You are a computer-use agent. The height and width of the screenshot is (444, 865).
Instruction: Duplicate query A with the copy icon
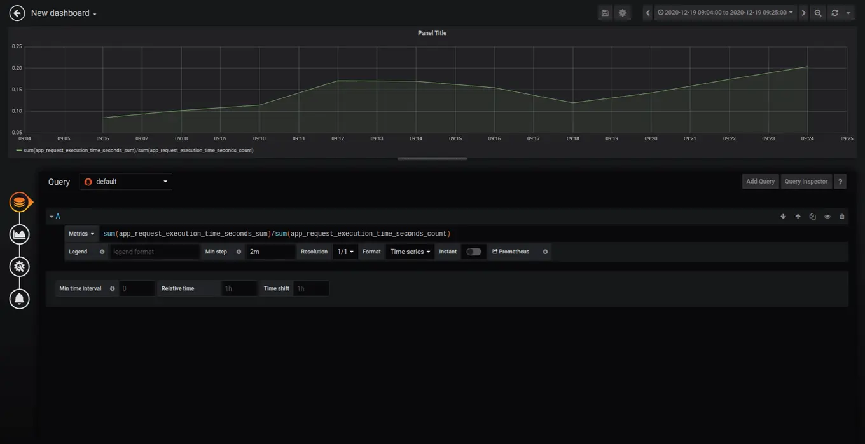click(812, 217)
